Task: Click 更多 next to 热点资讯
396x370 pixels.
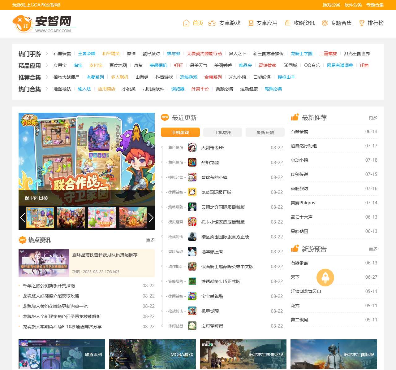Action: [x=150, y=240]
